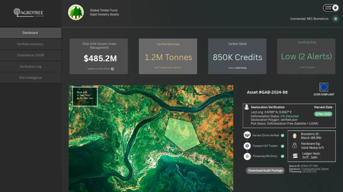The height and width of the screenshot is (192, 343).
Task: Click the Processing mill entry icon
Action: [x=247, y=156]
